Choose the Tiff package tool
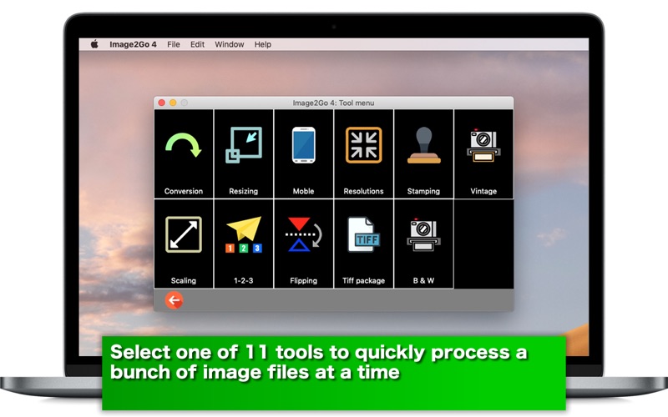 pyautogui.click(x=364, y=244)
